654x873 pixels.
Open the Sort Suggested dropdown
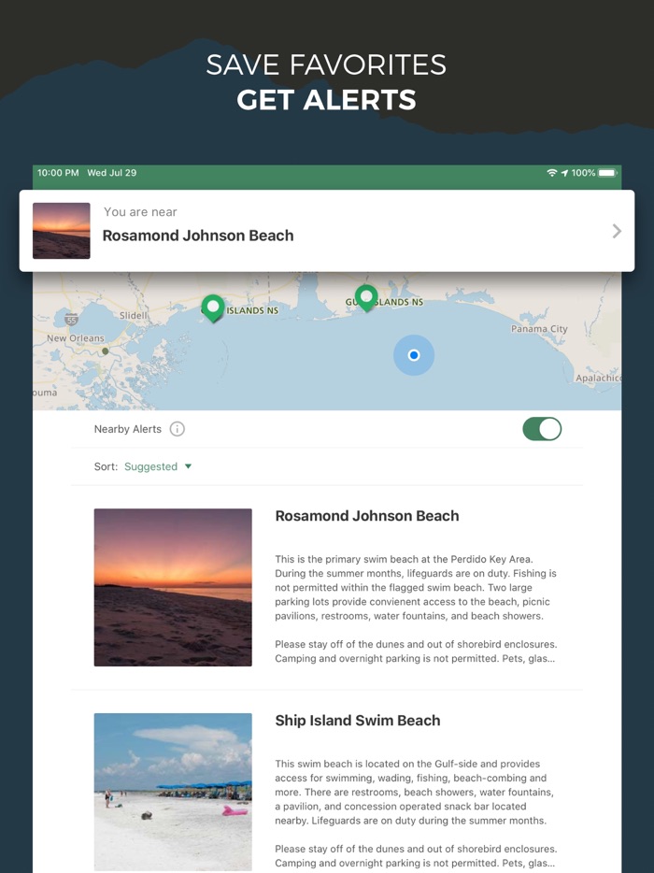point(158,466)
